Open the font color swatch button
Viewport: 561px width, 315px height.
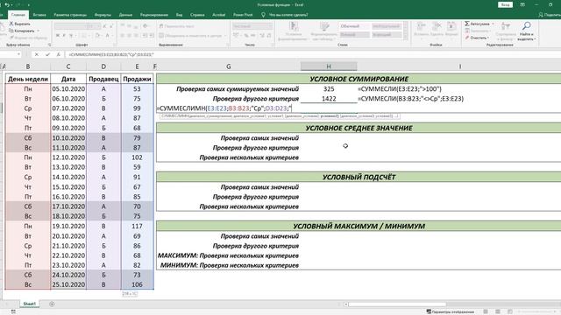tap(107, 35)
